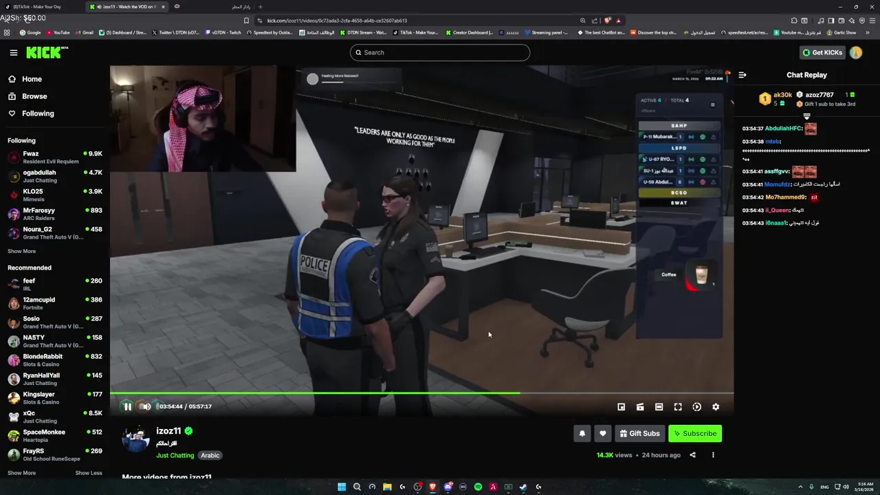Open BlondeRabbit recommended channel
Image resolution: width=880 pixels, height=495 pixels.
click(x=55, y=360)
